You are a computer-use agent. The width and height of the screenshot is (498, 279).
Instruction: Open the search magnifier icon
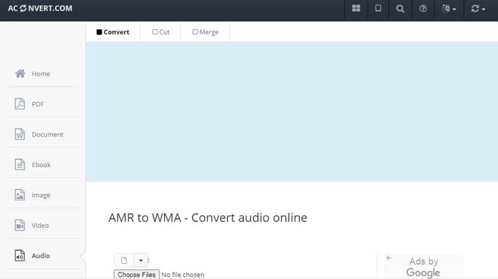400,9
